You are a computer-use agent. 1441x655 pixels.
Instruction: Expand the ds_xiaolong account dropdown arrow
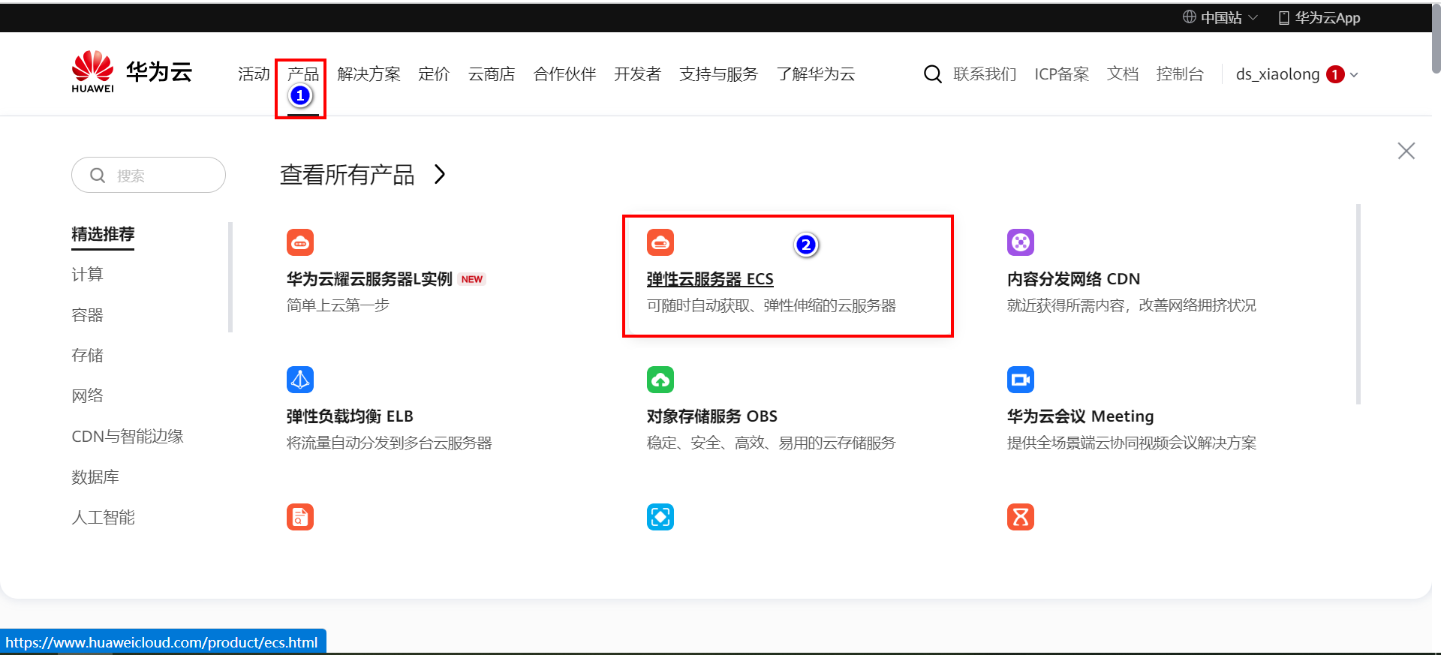[x=1354, y=75]
